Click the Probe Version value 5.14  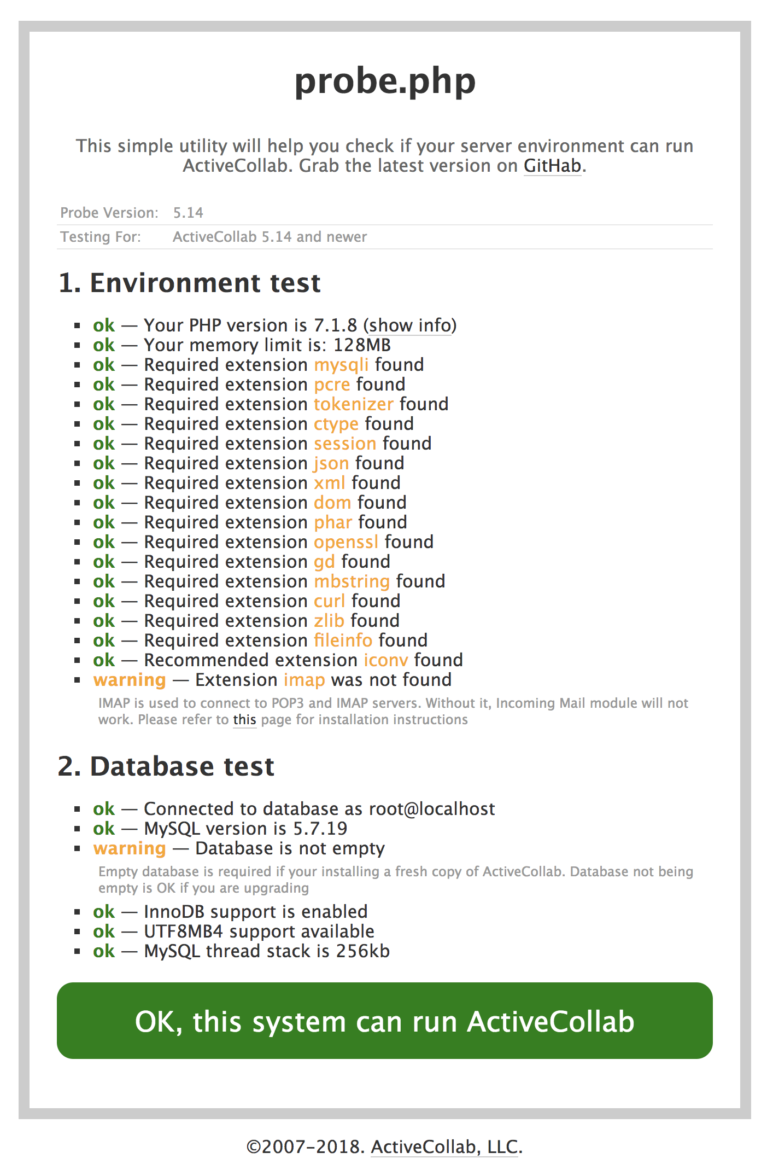tap(188, 213)
